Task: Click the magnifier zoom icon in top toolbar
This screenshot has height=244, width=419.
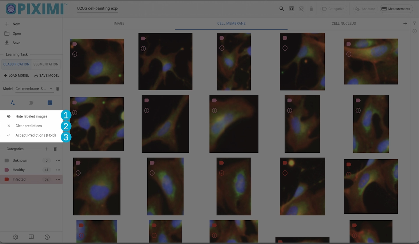Action: 281,9
